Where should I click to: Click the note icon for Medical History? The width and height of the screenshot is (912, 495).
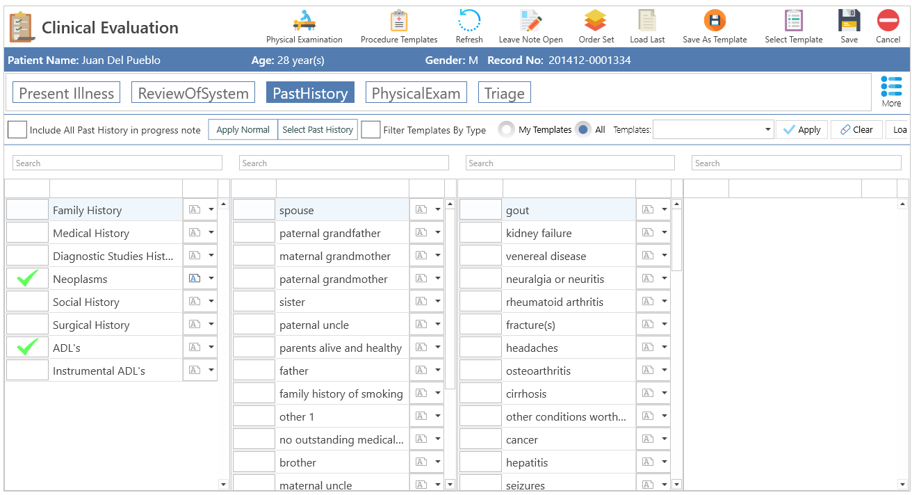[x=195, y=233]
